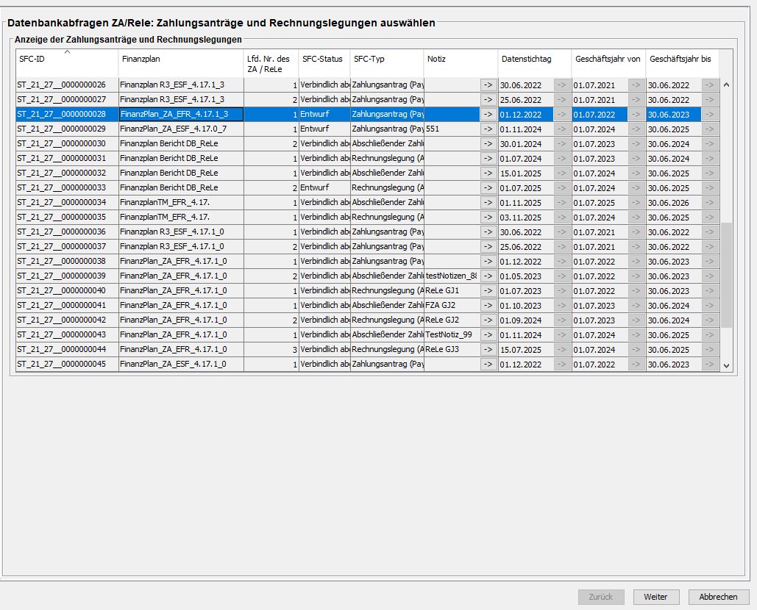Screen dimensions: 757x610
Task: Select row ST_21_27__0000000033
Action: point(67,187)
